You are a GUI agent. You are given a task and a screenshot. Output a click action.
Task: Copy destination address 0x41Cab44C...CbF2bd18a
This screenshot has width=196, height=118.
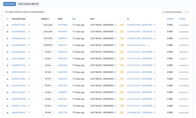coord(155,32)
